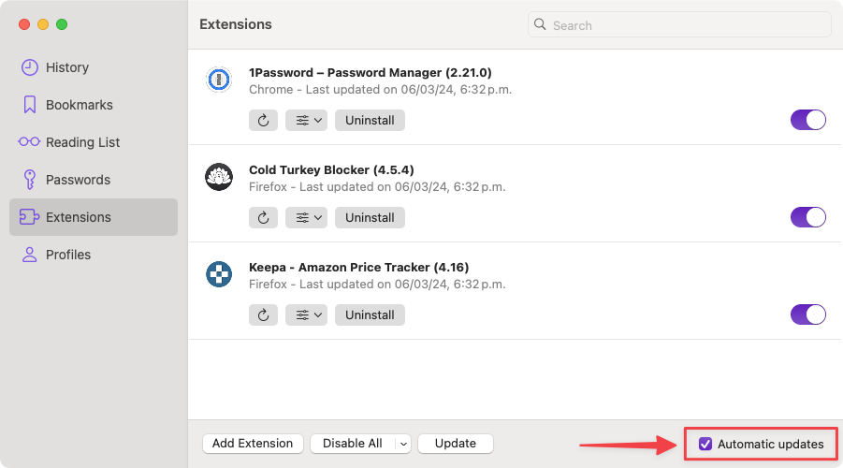Open settings dropdown for Keepa

(307, 315)
